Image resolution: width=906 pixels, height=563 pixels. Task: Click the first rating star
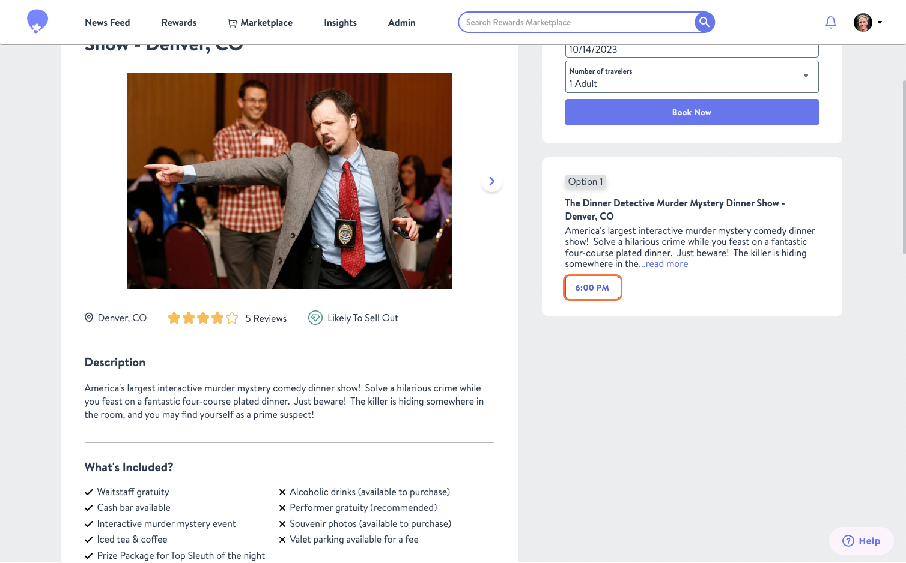pos(174,318)
